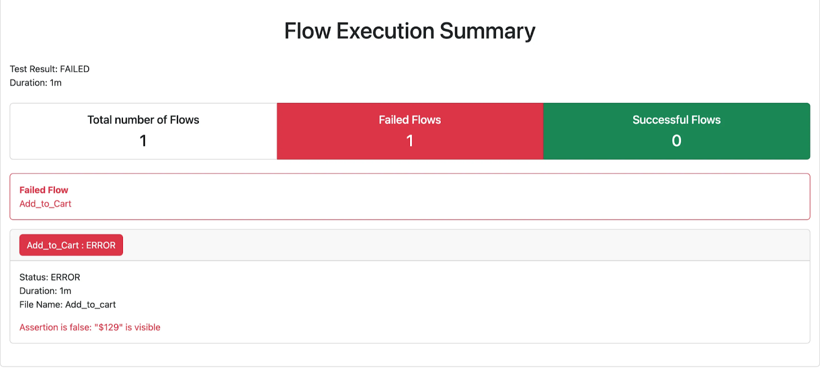Click empty space inside the Failed Flow box
Image resolution: width=820 pixels, height=374 pixels.
pos(410,197)
